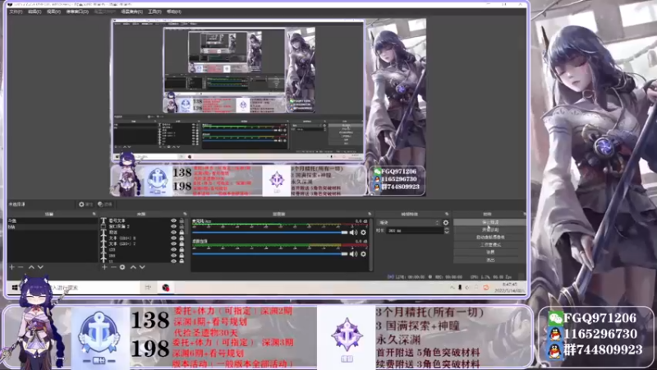This screenshot has width=657, height=370.
Task: Toggle visibility of 文本 (GDI+) 2 source
Action: coord(173,243)
